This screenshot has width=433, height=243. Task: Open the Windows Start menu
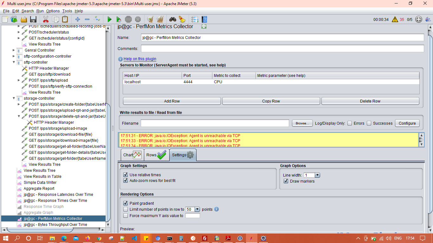coord(5,238)
